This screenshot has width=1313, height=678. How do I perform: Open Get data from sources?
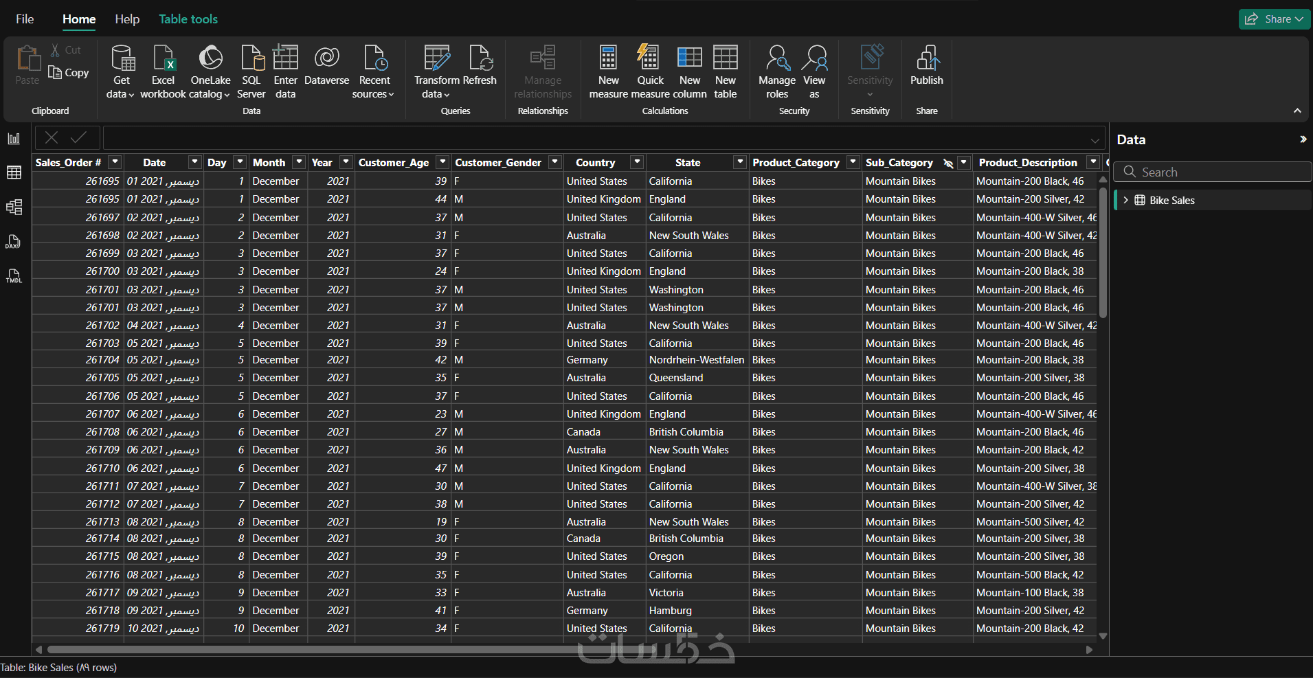coord(121,71)
